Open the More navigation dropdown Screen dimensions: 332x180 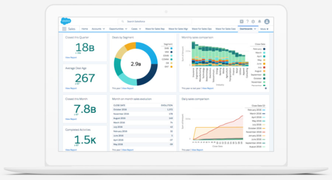[x=264, y=29]
